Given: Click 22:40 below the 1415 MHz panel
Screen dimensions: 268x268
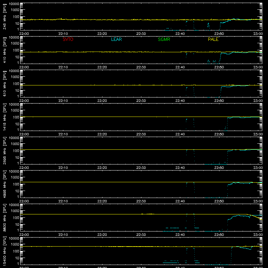Looking at the screenshot, I should 180,134.
